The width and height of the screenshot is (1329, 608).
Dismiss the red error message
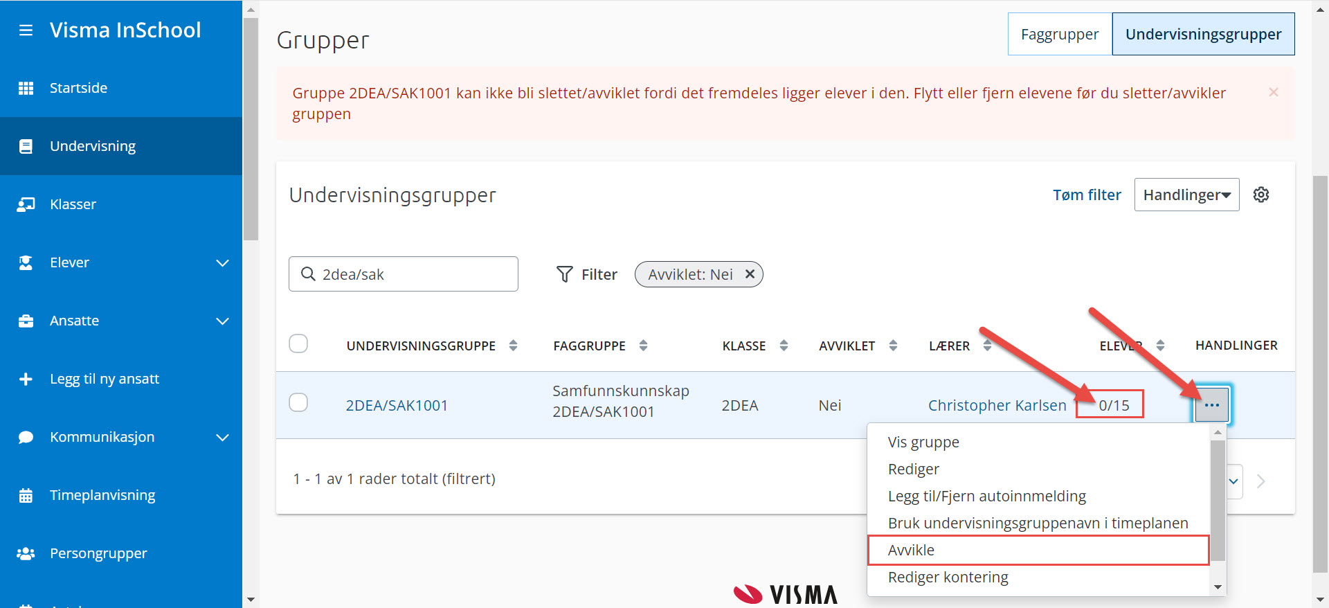(x=1274, y=92)
